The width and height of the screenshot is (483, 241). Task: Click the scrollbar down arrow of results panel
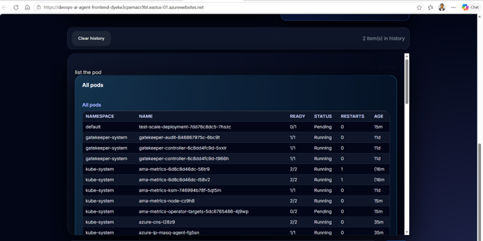point(406,233)
